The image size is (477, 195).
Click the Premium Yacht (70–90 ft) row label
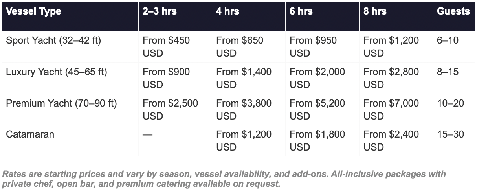click(61, 103)
